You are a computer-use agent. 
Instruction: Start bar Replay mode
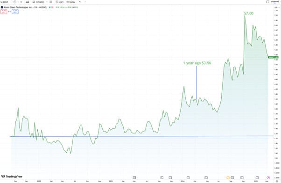(71, 2)
